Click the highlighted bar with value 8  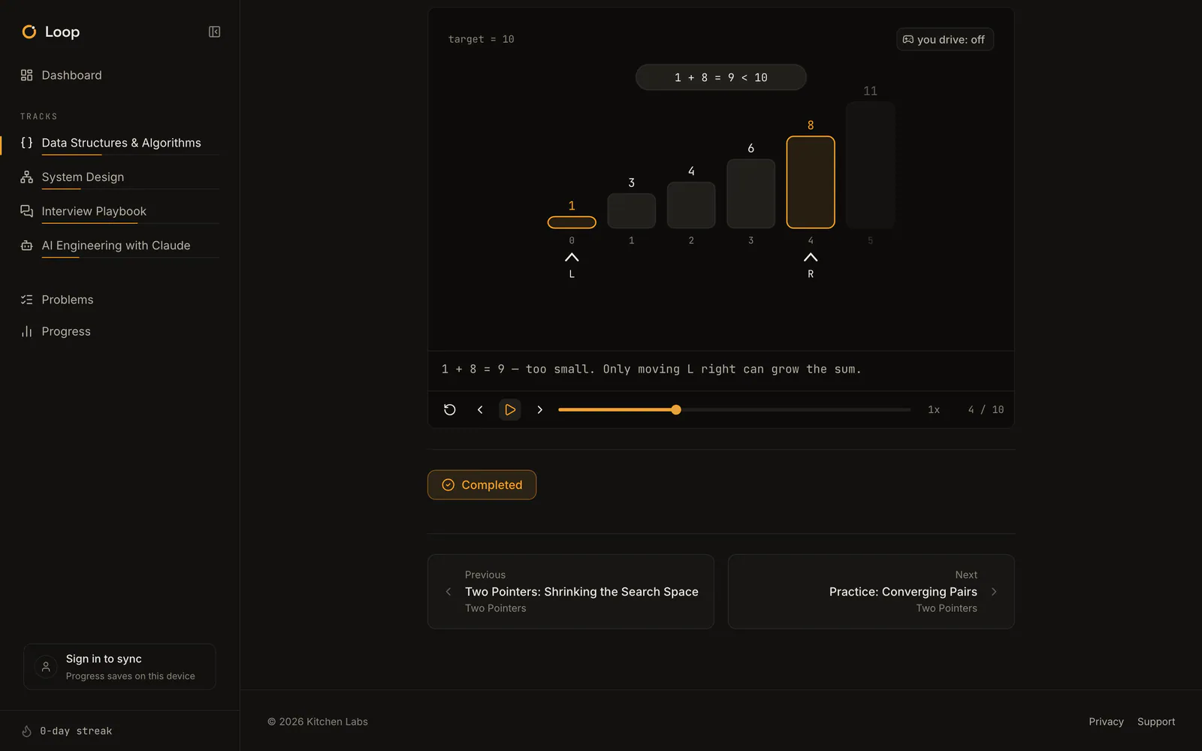[811, 182]
